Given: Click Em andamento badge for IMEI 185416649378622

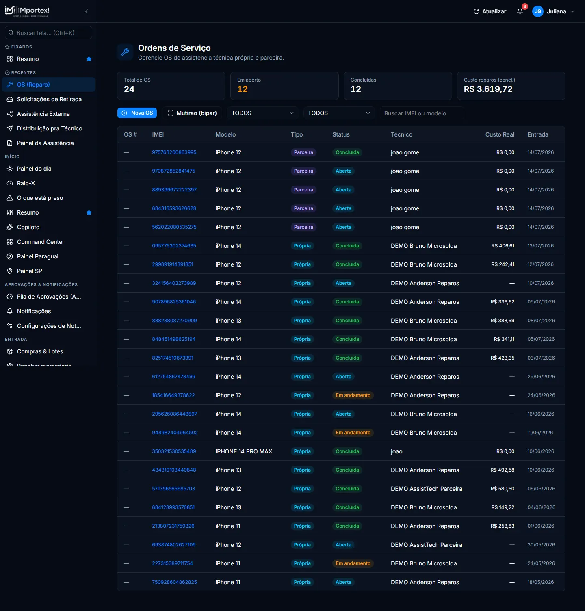Looking at the screenshot, I should coord(353,395).
